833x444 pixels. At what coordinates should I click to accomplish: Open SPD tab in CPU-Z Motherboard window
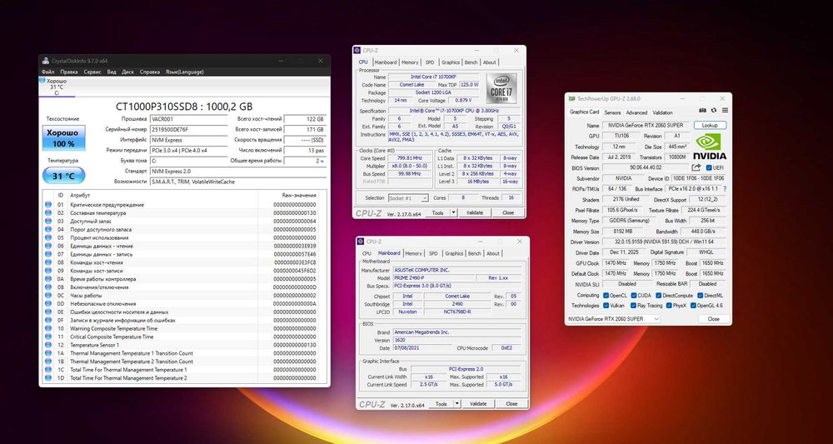click(433, 254)
